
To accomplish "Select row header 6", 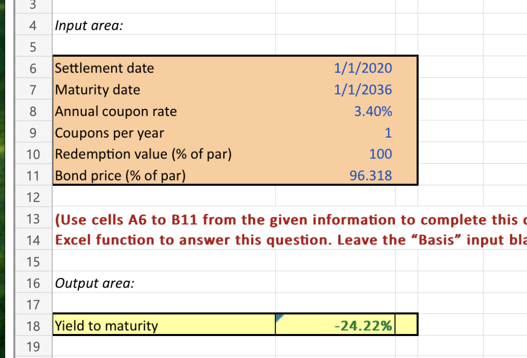I will [x=33, y=68].
